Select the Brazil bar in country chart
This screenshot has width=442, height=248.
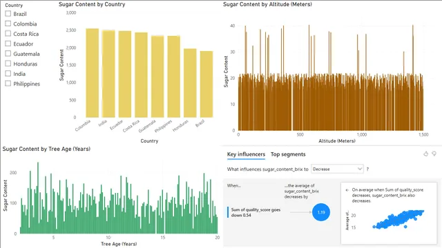click(206, 84)
